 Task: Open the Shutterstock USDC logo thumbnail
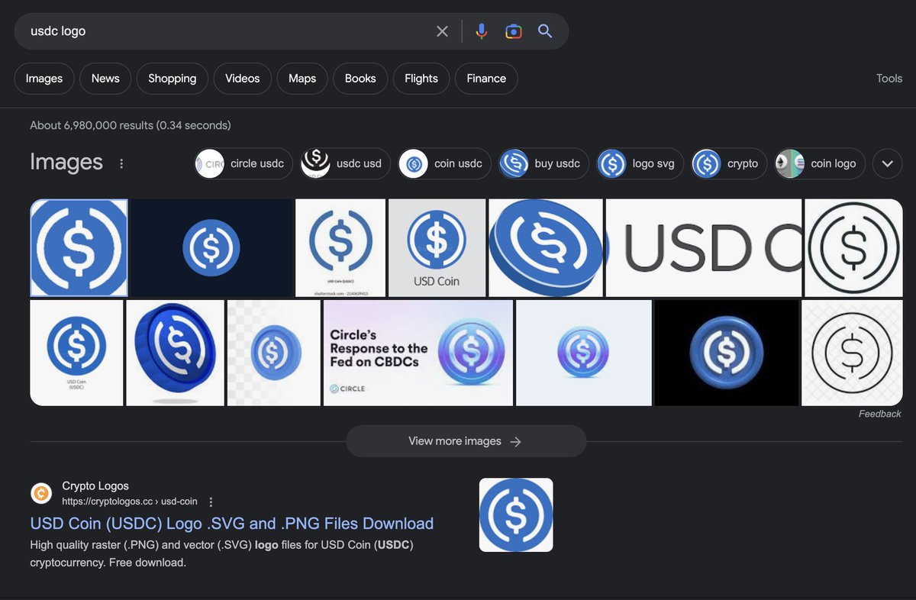click(x=340, y=247)
